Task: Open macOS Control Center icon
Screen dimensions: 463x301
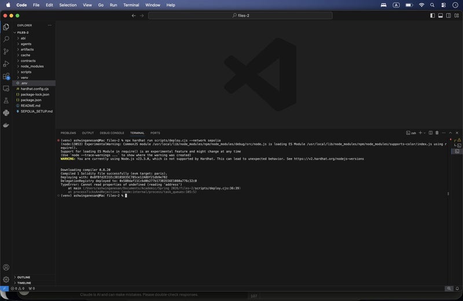Action: (443, 5)
